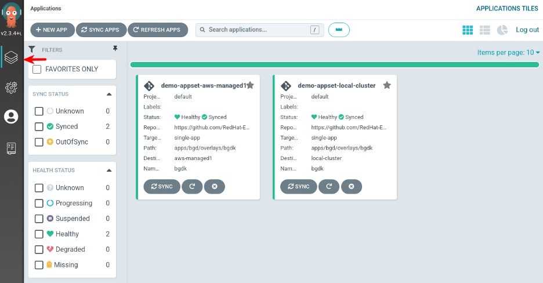The width and height of the screenshot is (543, 283).
Task: Check the Suspended filter checkbox
Action: click(39, 219)
